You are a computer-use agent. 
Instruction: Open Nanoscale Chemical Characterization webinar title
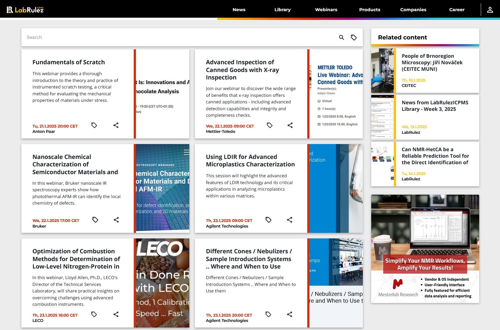tap(75, 165)
